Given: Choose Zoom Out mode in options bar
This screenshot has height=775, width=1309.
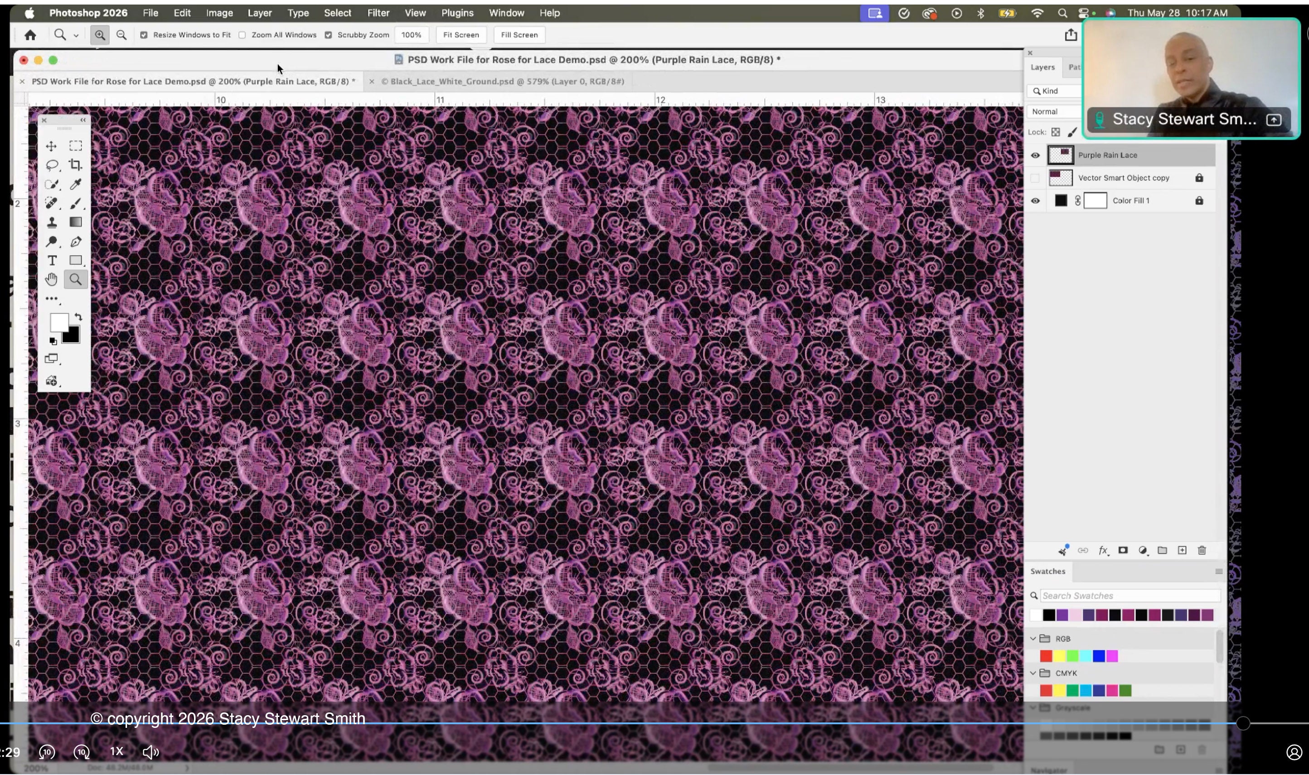Looking at the screenshot, I should coord(121,35).
